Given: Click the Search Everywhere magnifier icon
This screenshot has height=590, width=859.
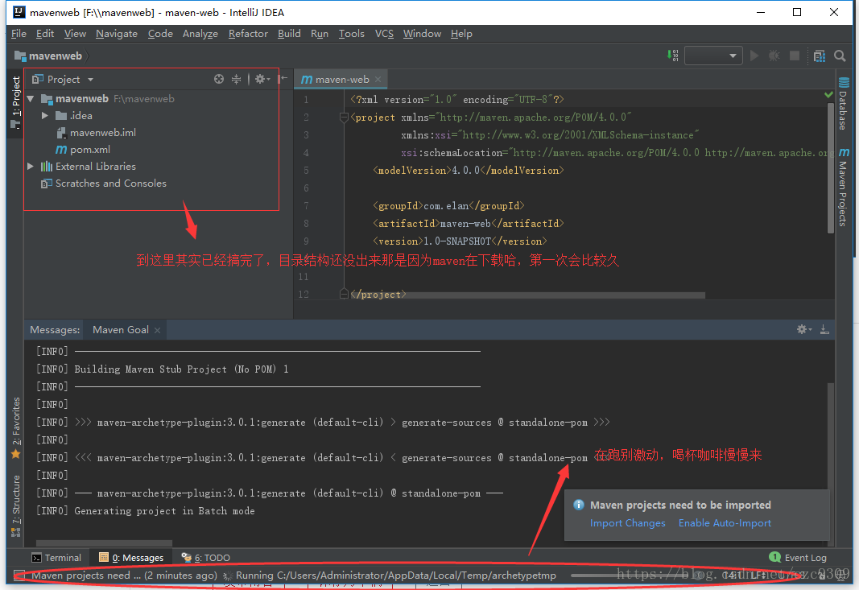Looking at the screenshot, I should pyautogui.click(x=840, y=56).
